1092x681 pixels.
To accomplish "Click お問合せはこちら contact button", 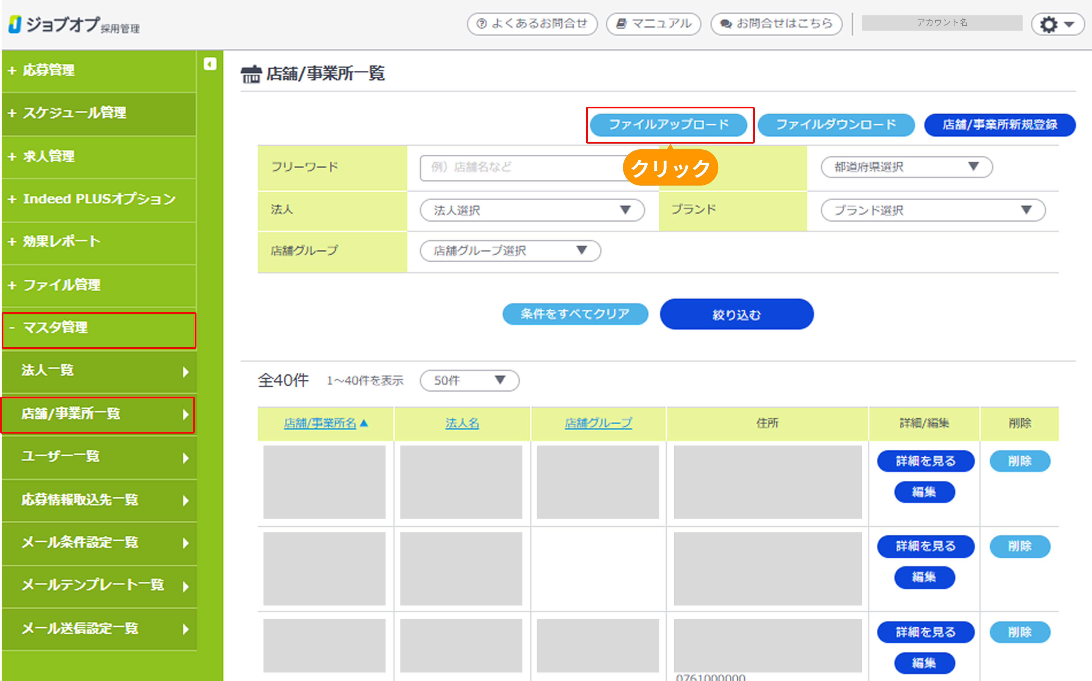I will point(776,24).
